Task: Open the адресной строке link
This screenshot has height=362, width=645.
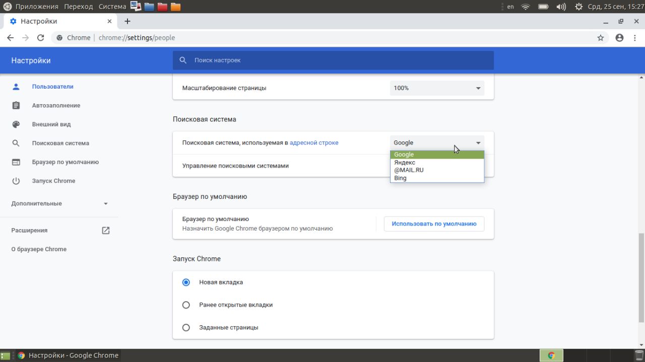Action: 314,143
